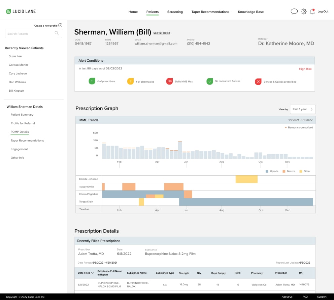Click into the Search Patients field
Screen dimensions: 334x300
click(x=30, y=34)
